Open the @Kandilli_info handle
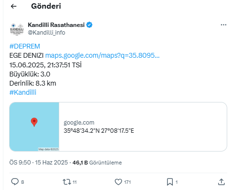Image resolution: width=233 pixels, height=190 pixels. click(47, 33)
